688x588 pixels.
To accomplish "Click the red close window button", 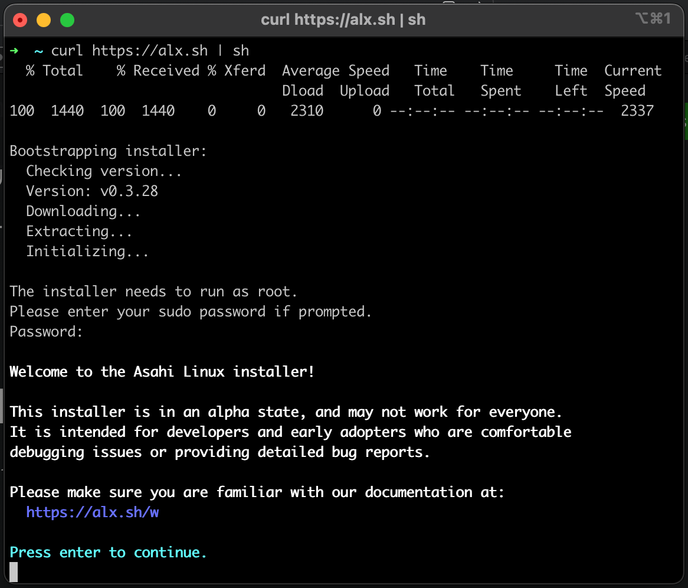I will (x=20, y=20).
